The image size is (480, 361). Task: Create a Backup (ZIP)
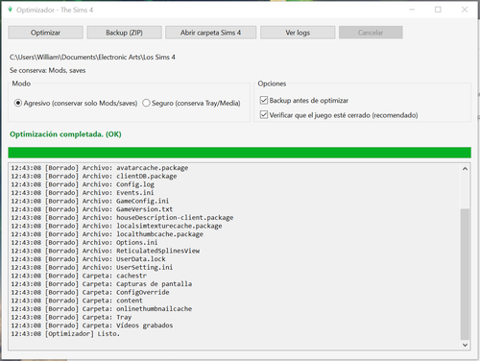pos(124,33)
